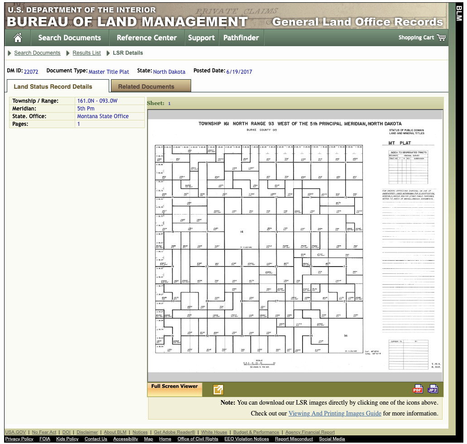The height and width of the screenshot is (444, 467).
Task: Click the Home house icon
Action: (x=18, y=38)
